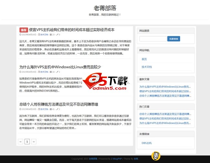Click the 网站搜索 panel heading
Image resolution: width=210 pixels, height=163 pixels.
pyautogui.click(x=166, y=31)
